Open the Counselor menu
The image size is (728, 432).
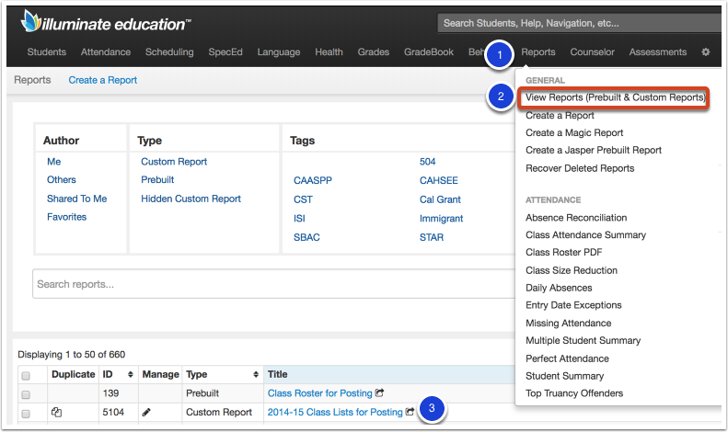click(x=592, y=51)
